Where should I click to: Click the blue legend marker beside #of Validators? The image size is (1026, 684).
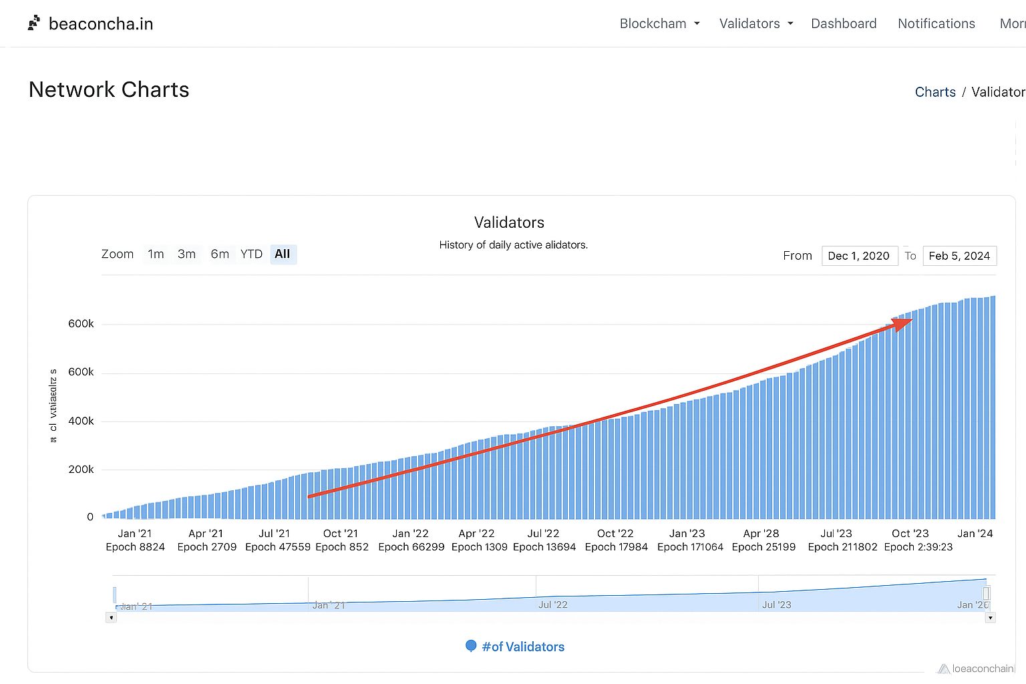pos(471,646)
